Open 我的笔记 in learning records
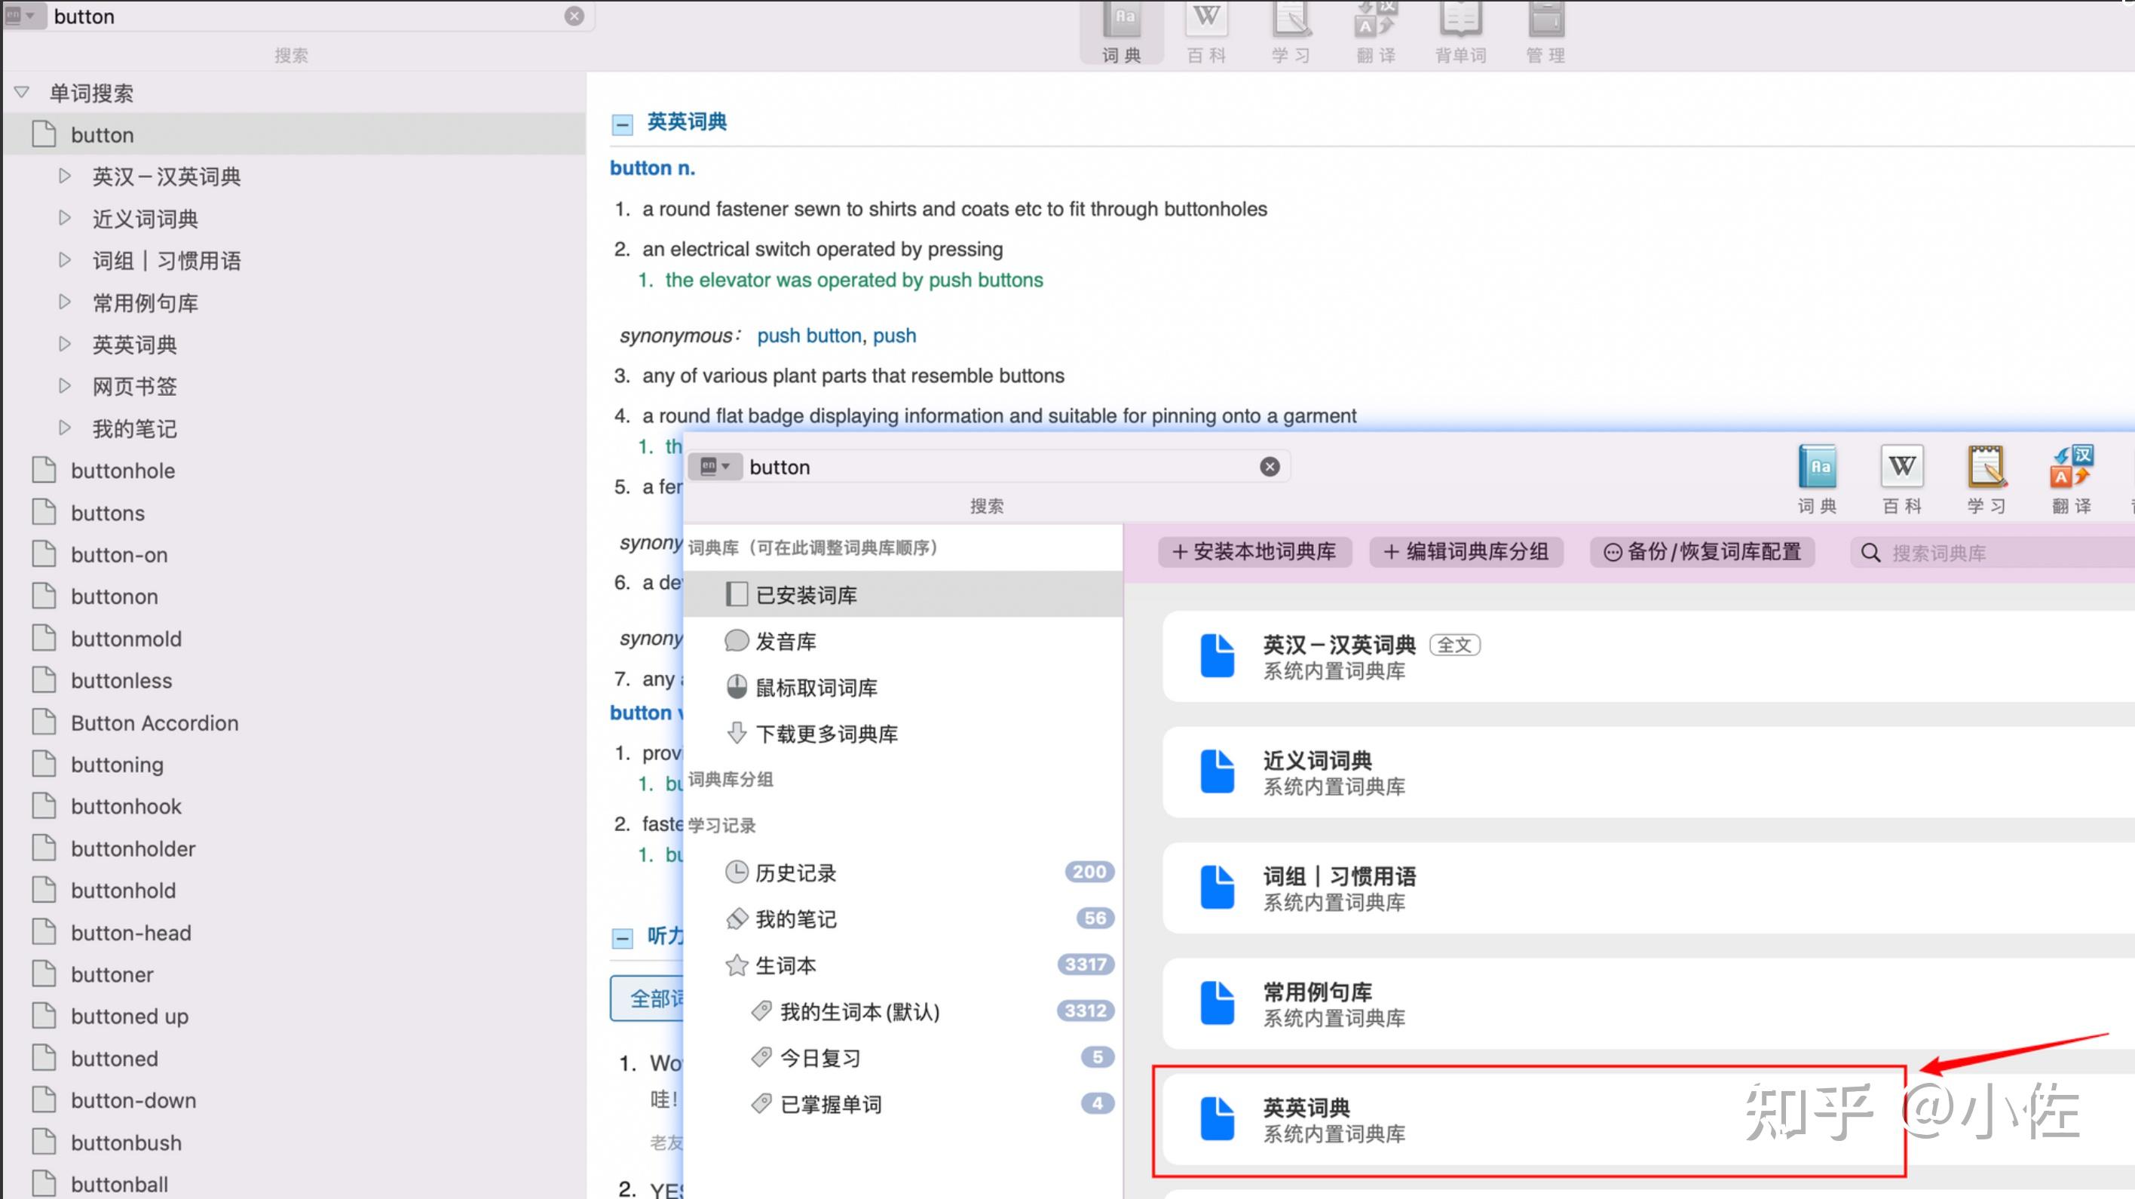The height and width of the screenshot is (1199, 2135). click(903, 918)
